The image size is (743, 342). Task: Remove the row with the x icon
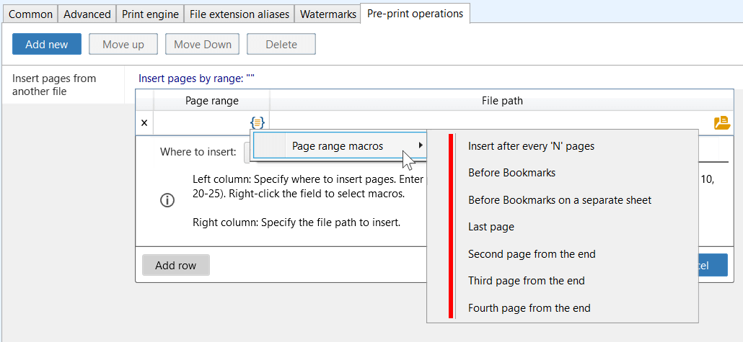(x=144, y=123)
